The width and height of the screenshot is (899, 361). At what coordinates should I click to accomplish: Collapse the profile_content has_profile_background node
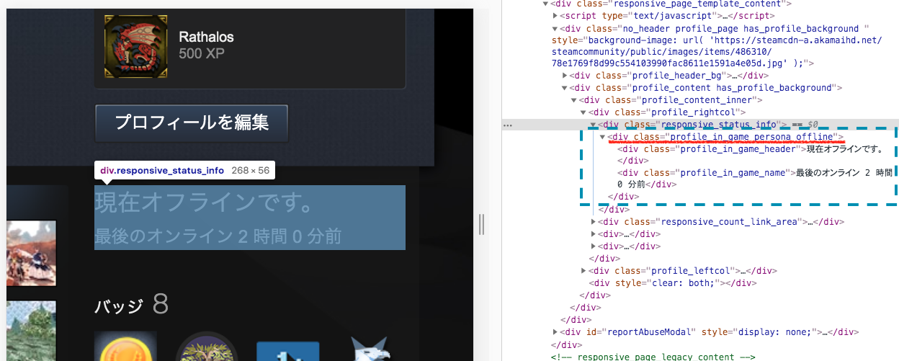(564, 88)
